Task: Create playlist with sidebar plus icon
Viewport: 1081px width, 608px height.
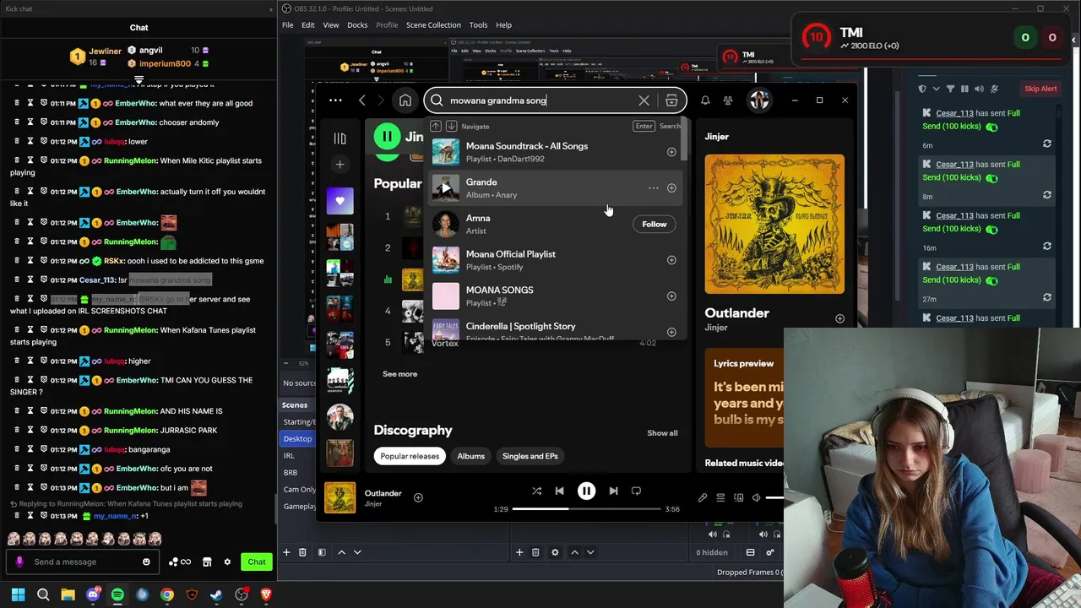Action: tap(340, 165)
